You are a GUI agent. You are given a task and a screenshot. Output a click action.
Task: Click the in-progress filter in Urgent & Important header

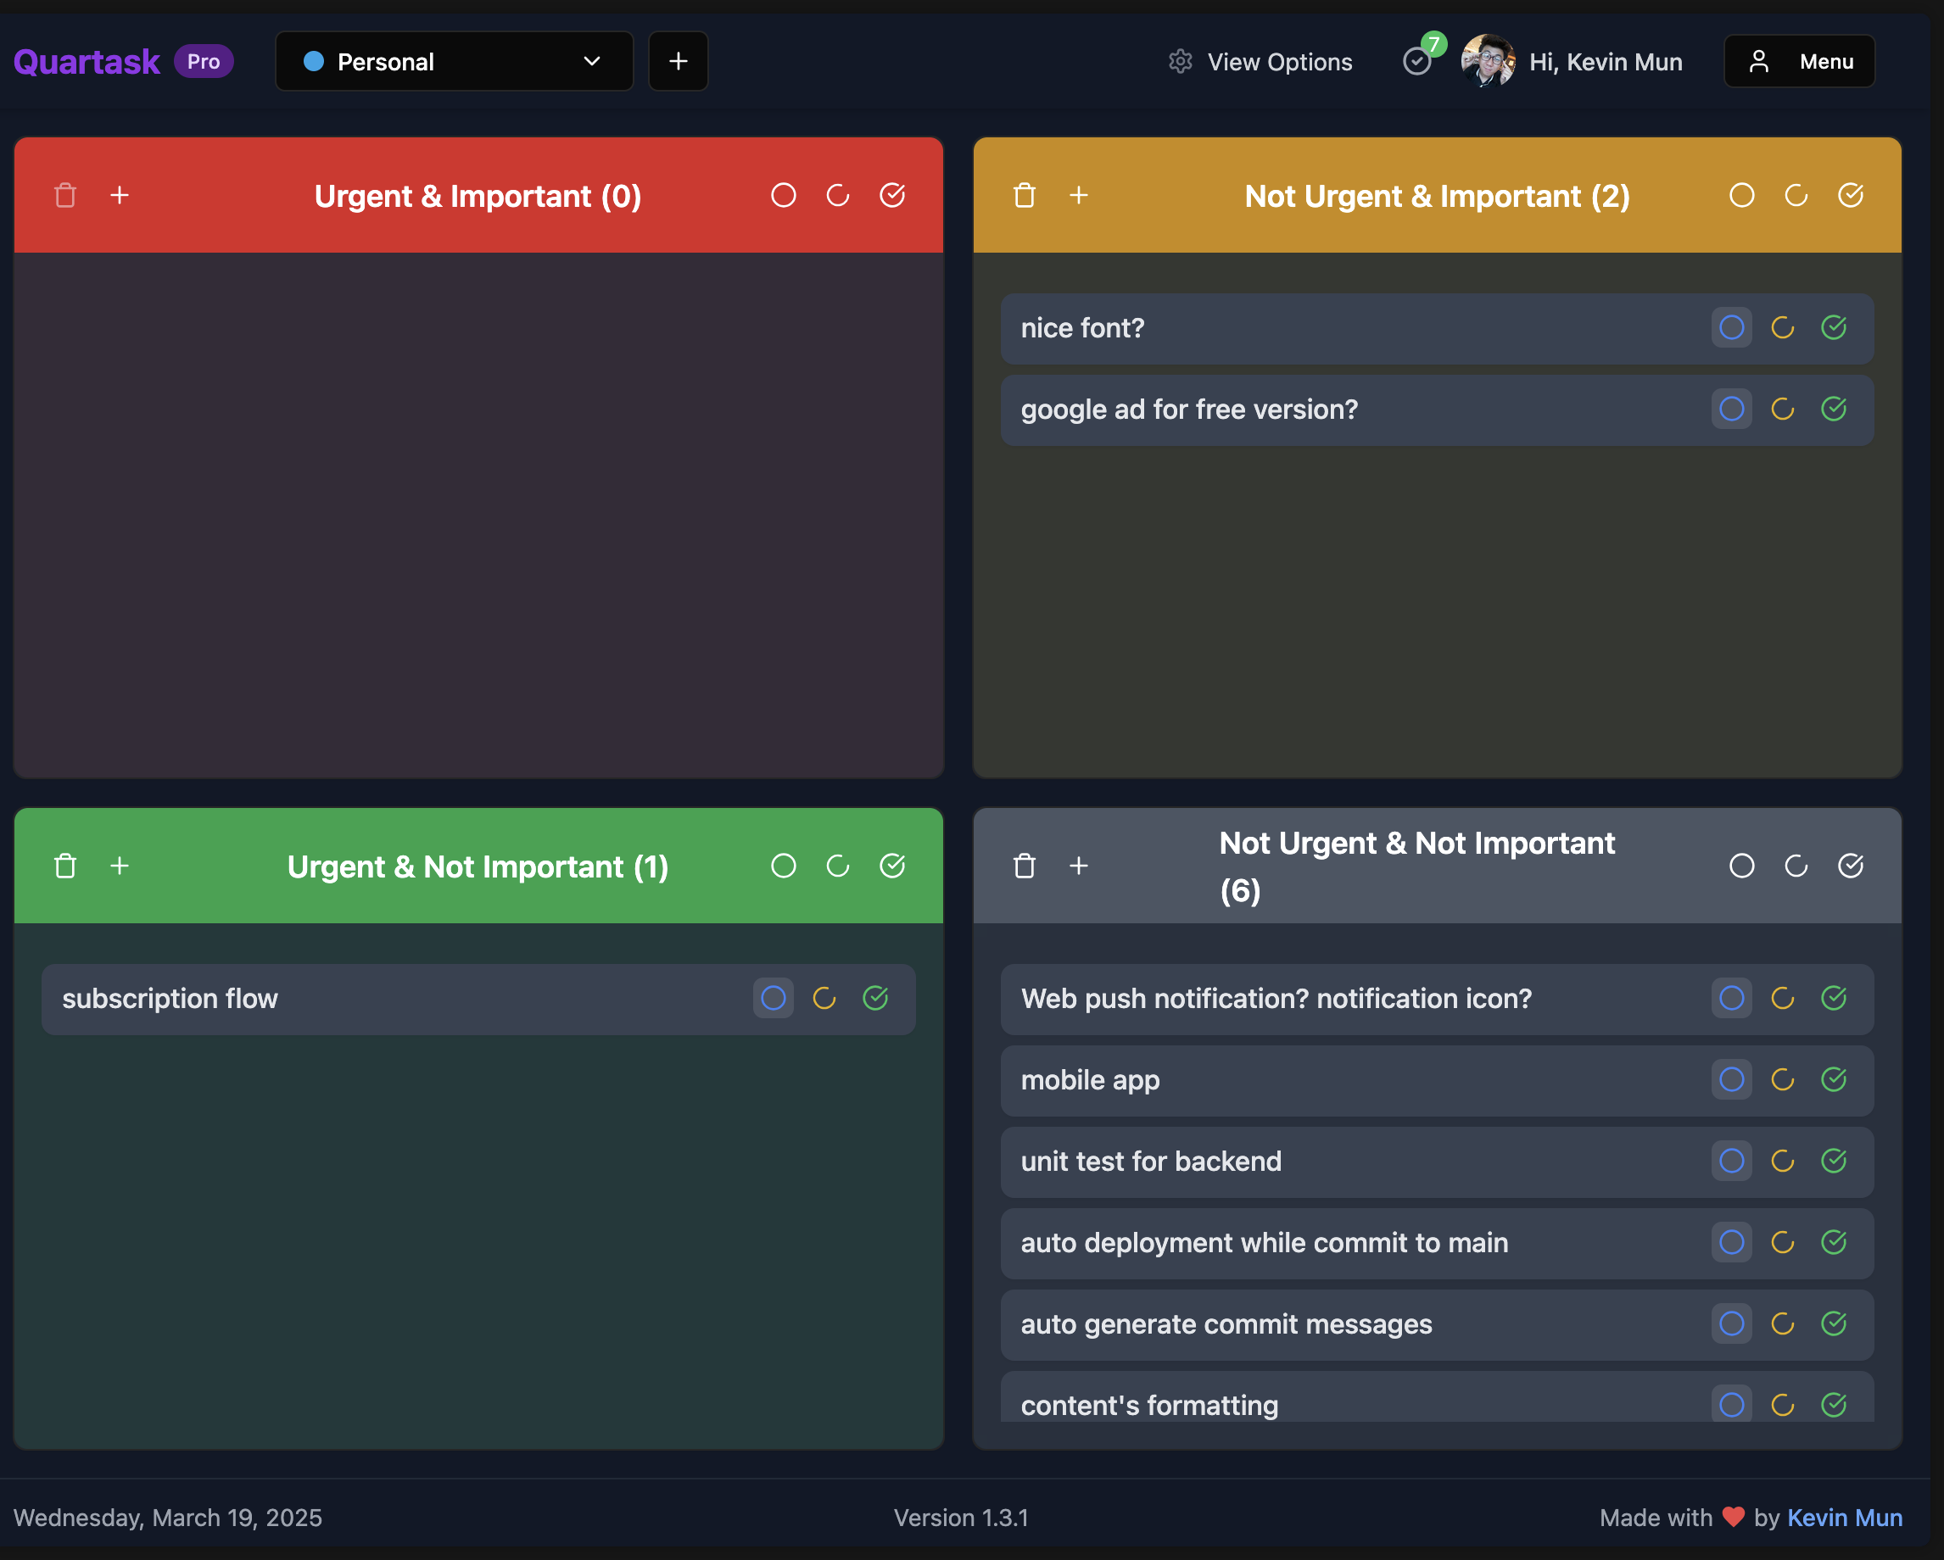(x=838, y=196)
